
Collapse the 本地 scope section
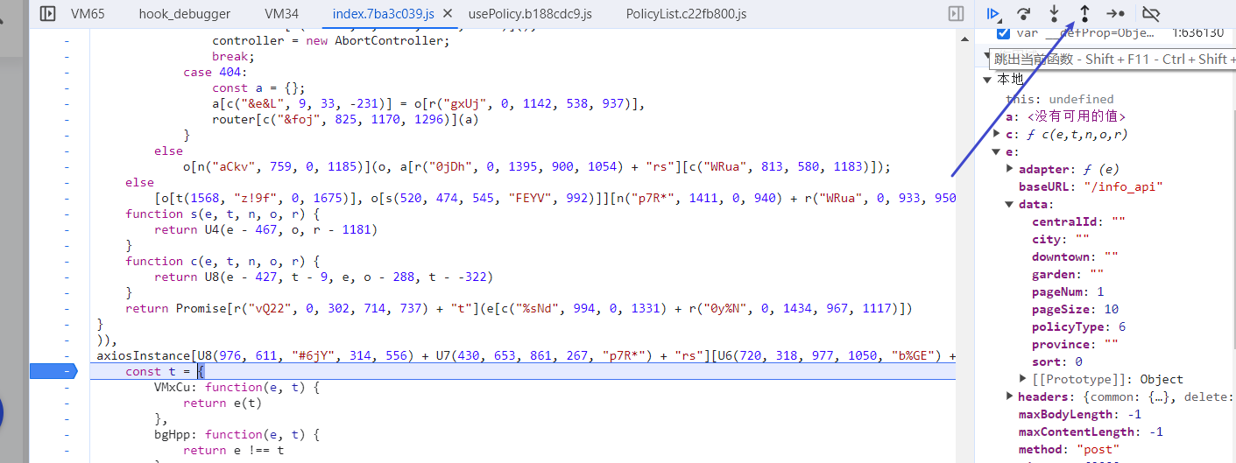pos(989,80)
